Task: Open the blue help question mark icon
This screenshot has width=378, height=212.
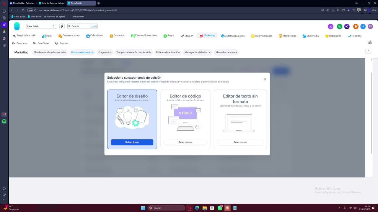Action: point(363,26)
